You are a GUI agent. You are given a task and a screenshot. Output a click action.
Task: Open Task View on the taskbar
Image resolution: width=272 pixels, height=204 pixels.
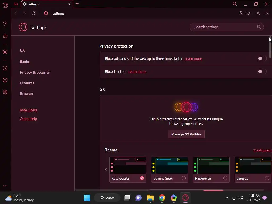click(127, 198)
